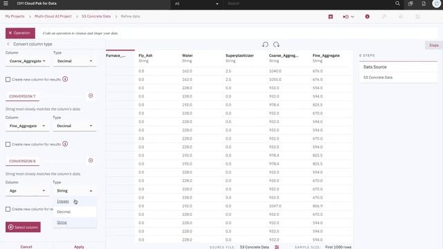
Task: Click the Conversion 8 tab label
Action: [22, 161]
